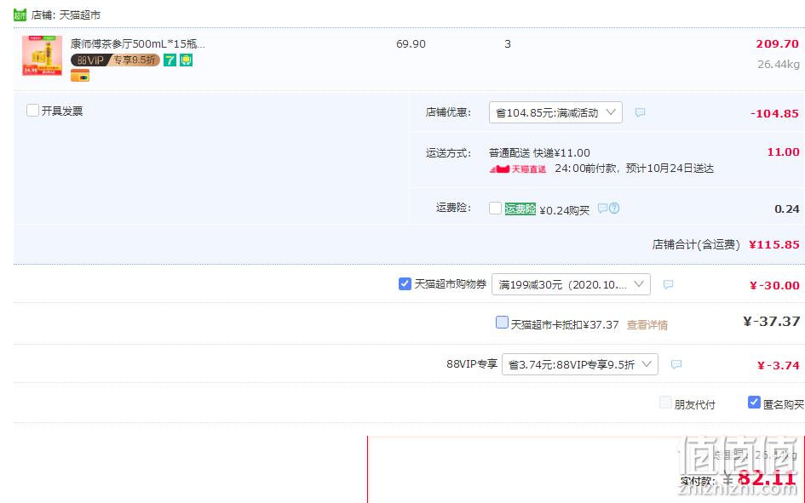805x503 pixels.
Task: Click the comment icon beside 满199减30元 dropdown
Action: (x=668, y=284)
